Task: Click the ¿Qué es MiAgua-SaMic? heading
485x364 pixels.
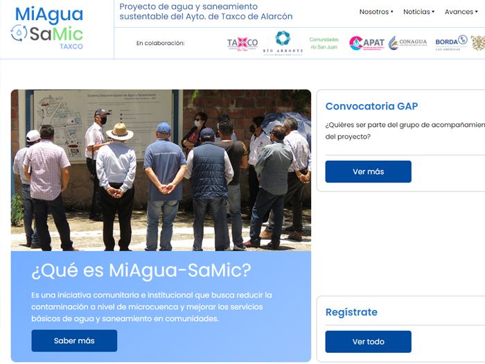Action: coord(141,270)
